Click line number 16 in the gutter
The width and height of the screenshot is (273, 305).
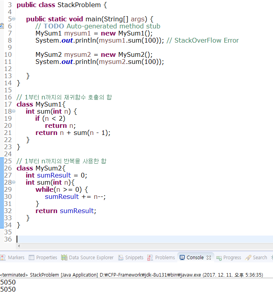pos(8,97)
